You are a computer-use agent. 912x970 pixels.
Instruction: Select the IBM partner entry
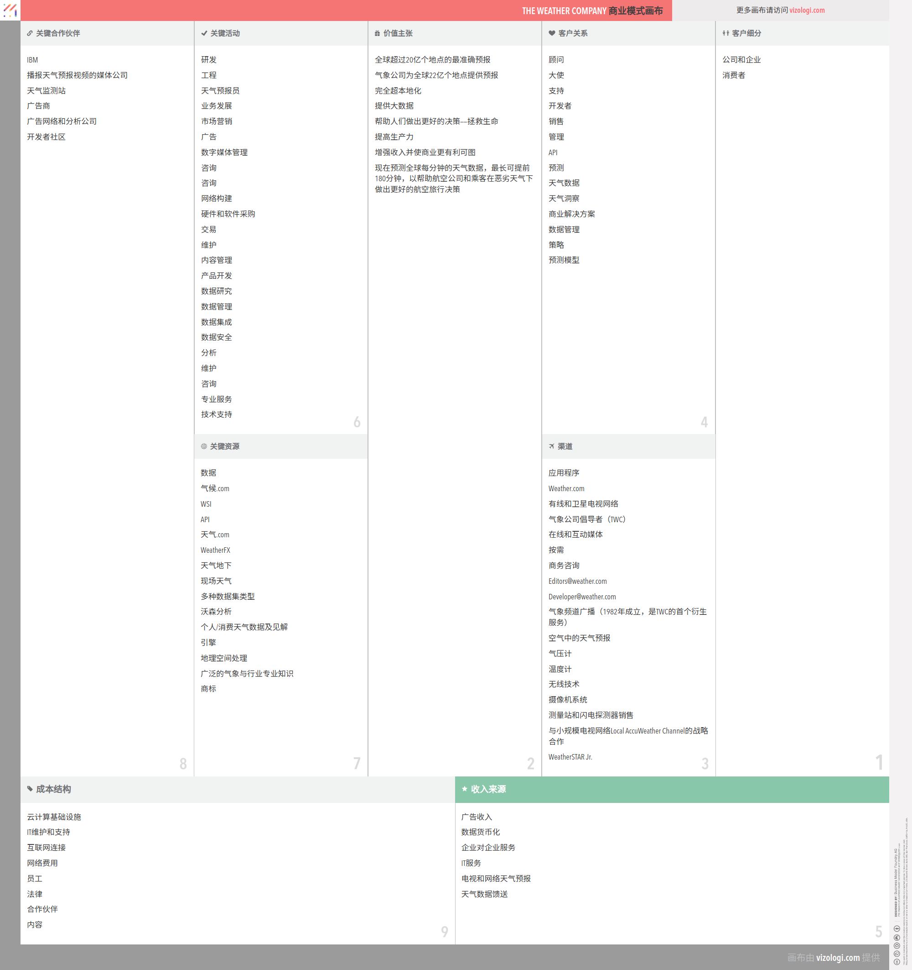[x=32, y=60]
